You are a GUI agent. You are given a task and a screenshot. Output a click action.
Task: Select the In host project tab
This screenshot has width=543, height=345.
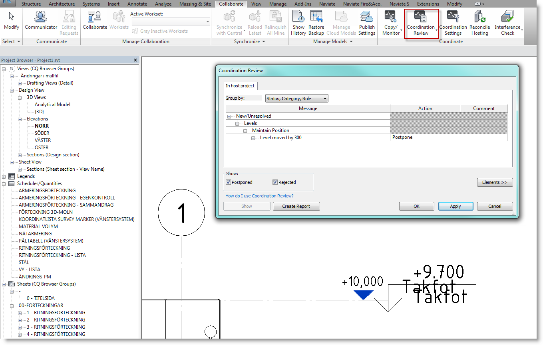pos(240,85)
